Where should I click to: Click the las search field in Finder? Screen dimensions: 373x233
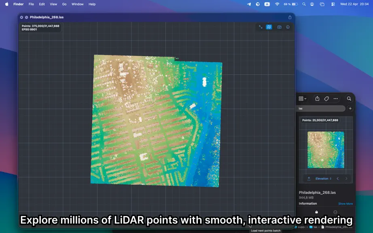321,108
